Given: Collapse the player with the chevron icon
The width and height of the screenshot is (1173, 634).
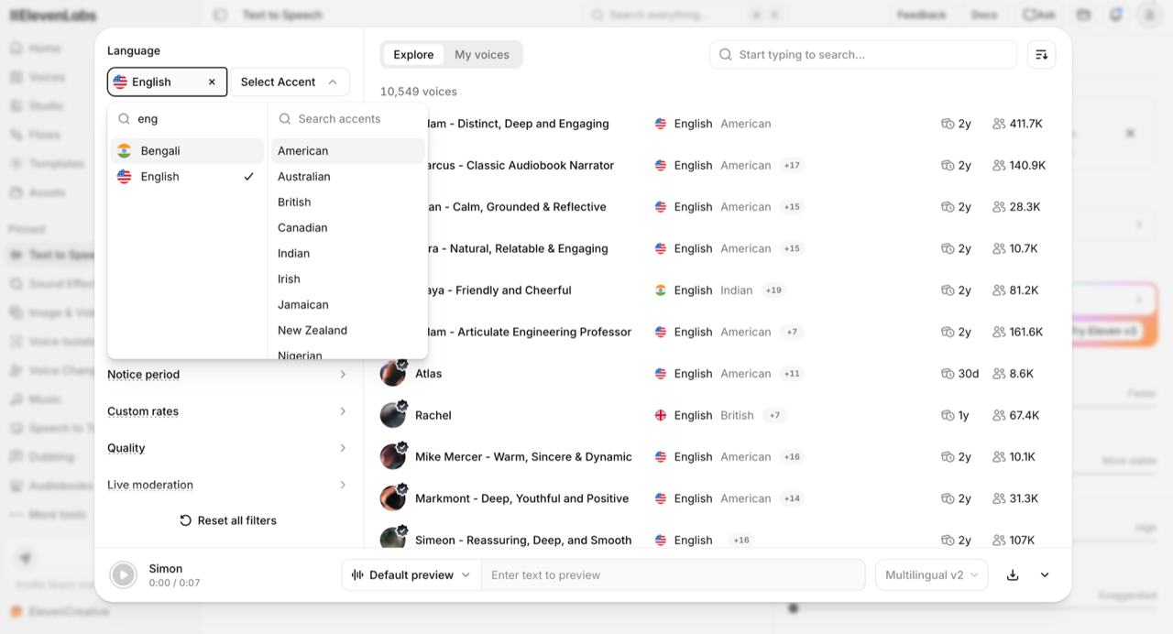Looking at the screenshot, I should pos(1045,575).
